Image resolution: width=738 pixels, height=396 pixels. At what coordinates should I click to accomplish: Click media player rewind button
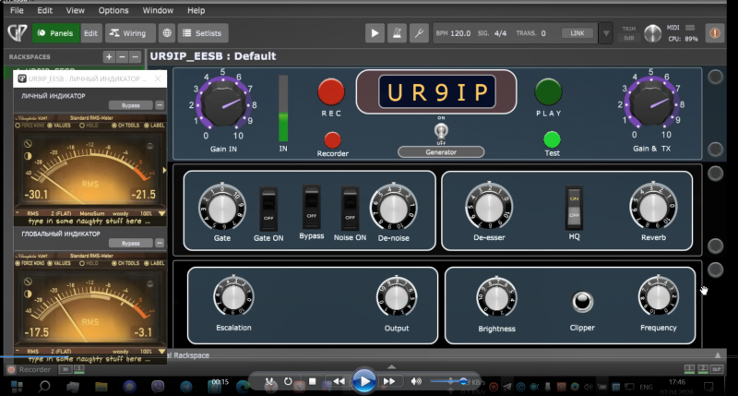pyautogui.click(x=339, y=381)
